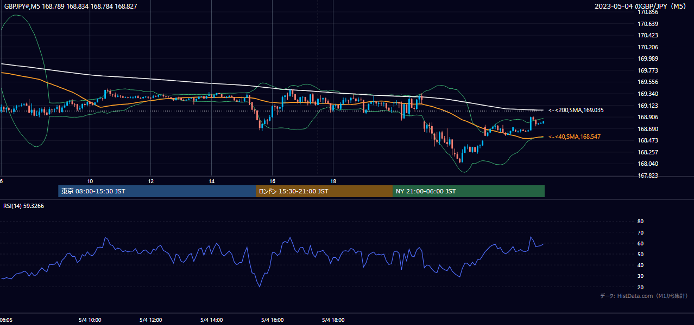The width and height of the screenshot is (694, 325).
Task: Click price axis label 170.856
Action: (648, 12)
